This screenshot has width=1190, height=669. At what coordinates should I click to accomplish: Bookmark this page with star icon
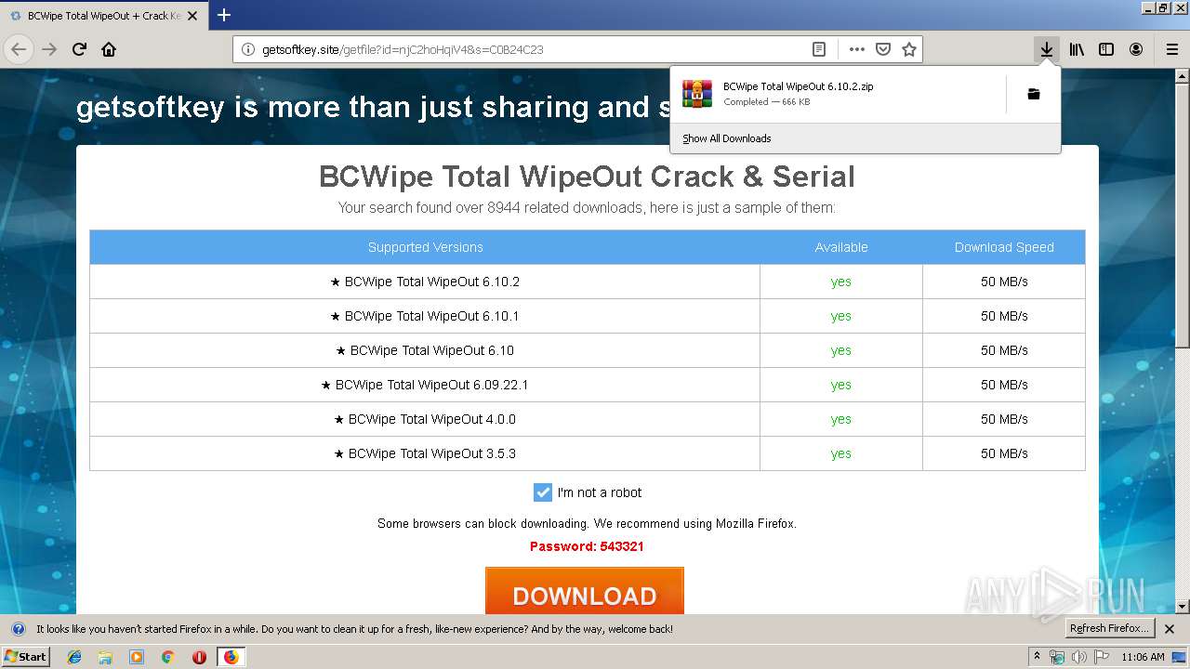tap(909, 49)
